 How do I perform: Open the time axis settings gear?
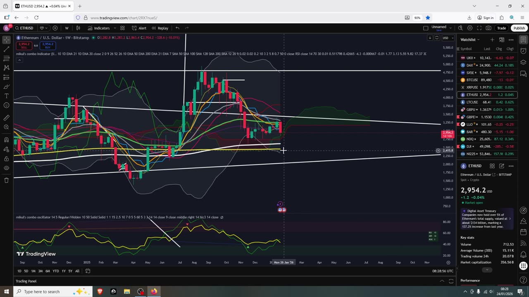[448, 262]
